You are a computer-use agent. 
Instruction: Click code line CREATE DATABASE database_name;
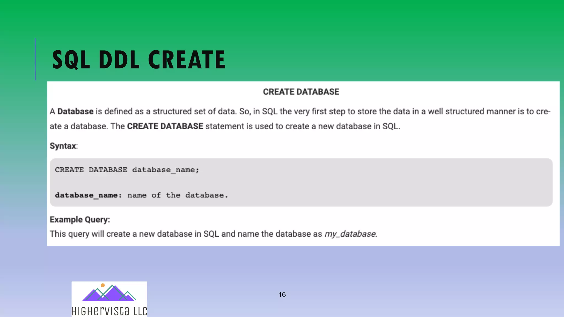click(x=127, y=170)
